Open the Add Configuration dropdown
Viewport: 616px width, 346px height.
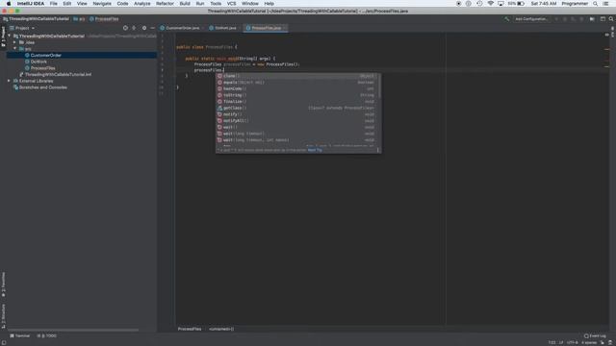(x=531, y=19)
